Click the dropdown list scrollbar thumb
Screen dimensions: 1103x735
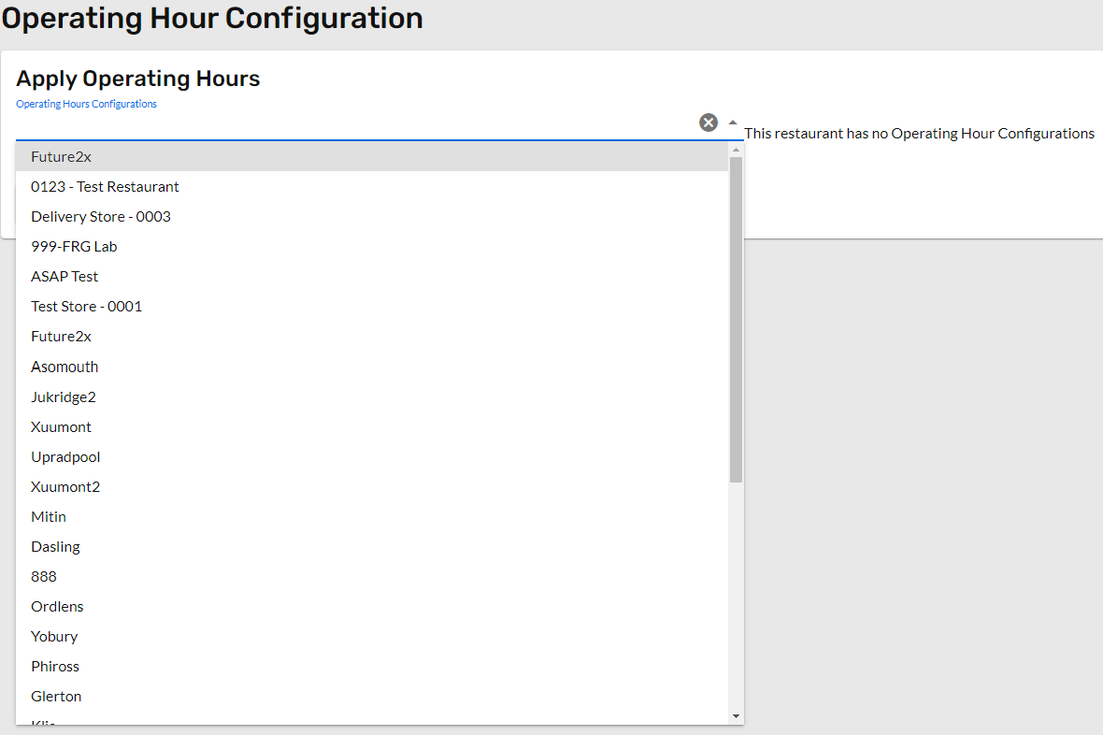pyautogui.click(x=736, y=320)
